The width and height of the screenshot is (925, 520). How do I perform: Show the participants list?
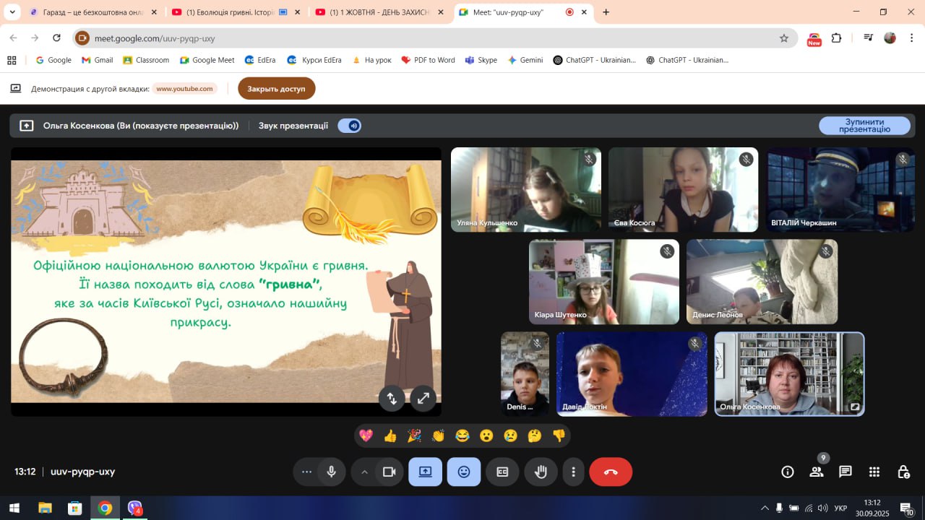coord(817,472)
